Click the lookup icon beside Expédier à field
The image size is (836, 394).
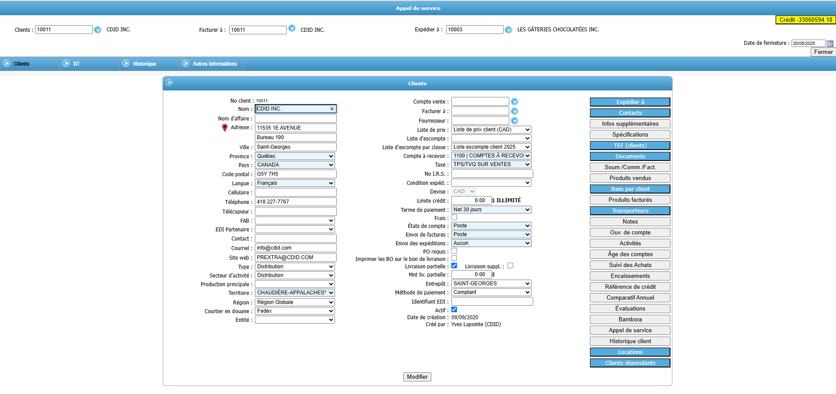coord(508,30)
